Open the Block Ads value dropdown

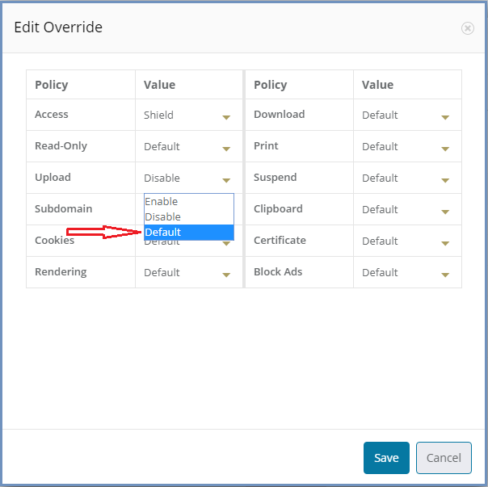[406, 273]
